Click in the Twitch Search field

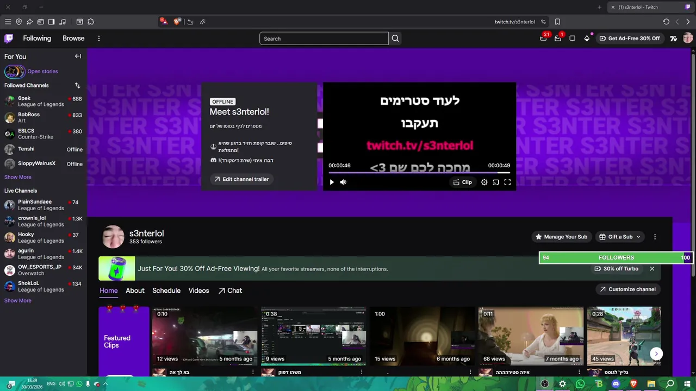pyautogui.click(x=324, y=39)
